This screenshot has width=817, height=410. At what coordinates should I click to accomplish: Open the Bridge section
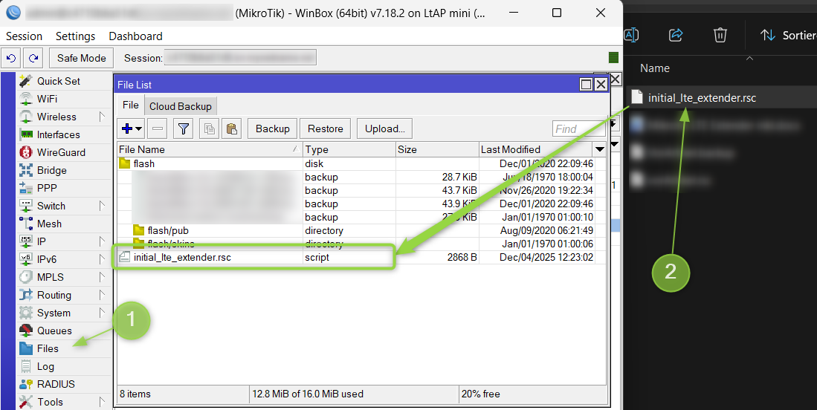point(51,170)
